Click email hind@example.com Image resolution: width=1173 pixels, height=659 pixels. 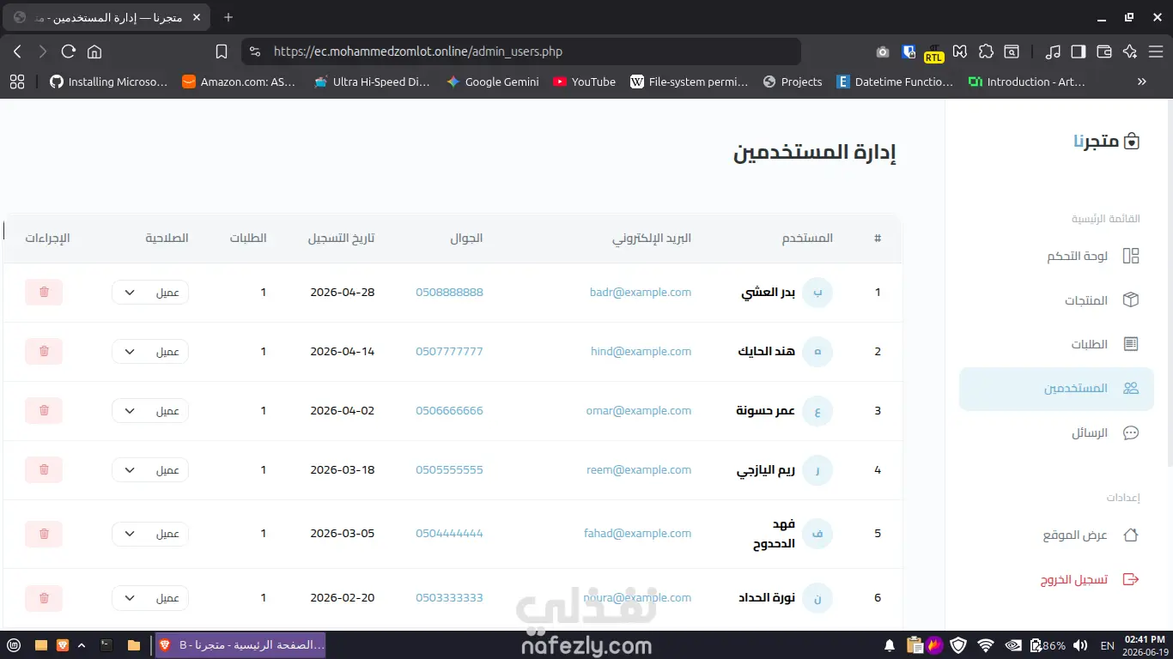pyautogui.click(x=641, y=352)
